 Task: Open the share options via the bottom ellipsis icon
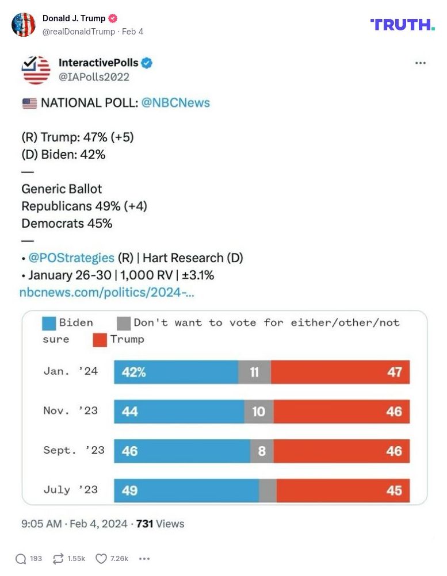coord(144,558)
